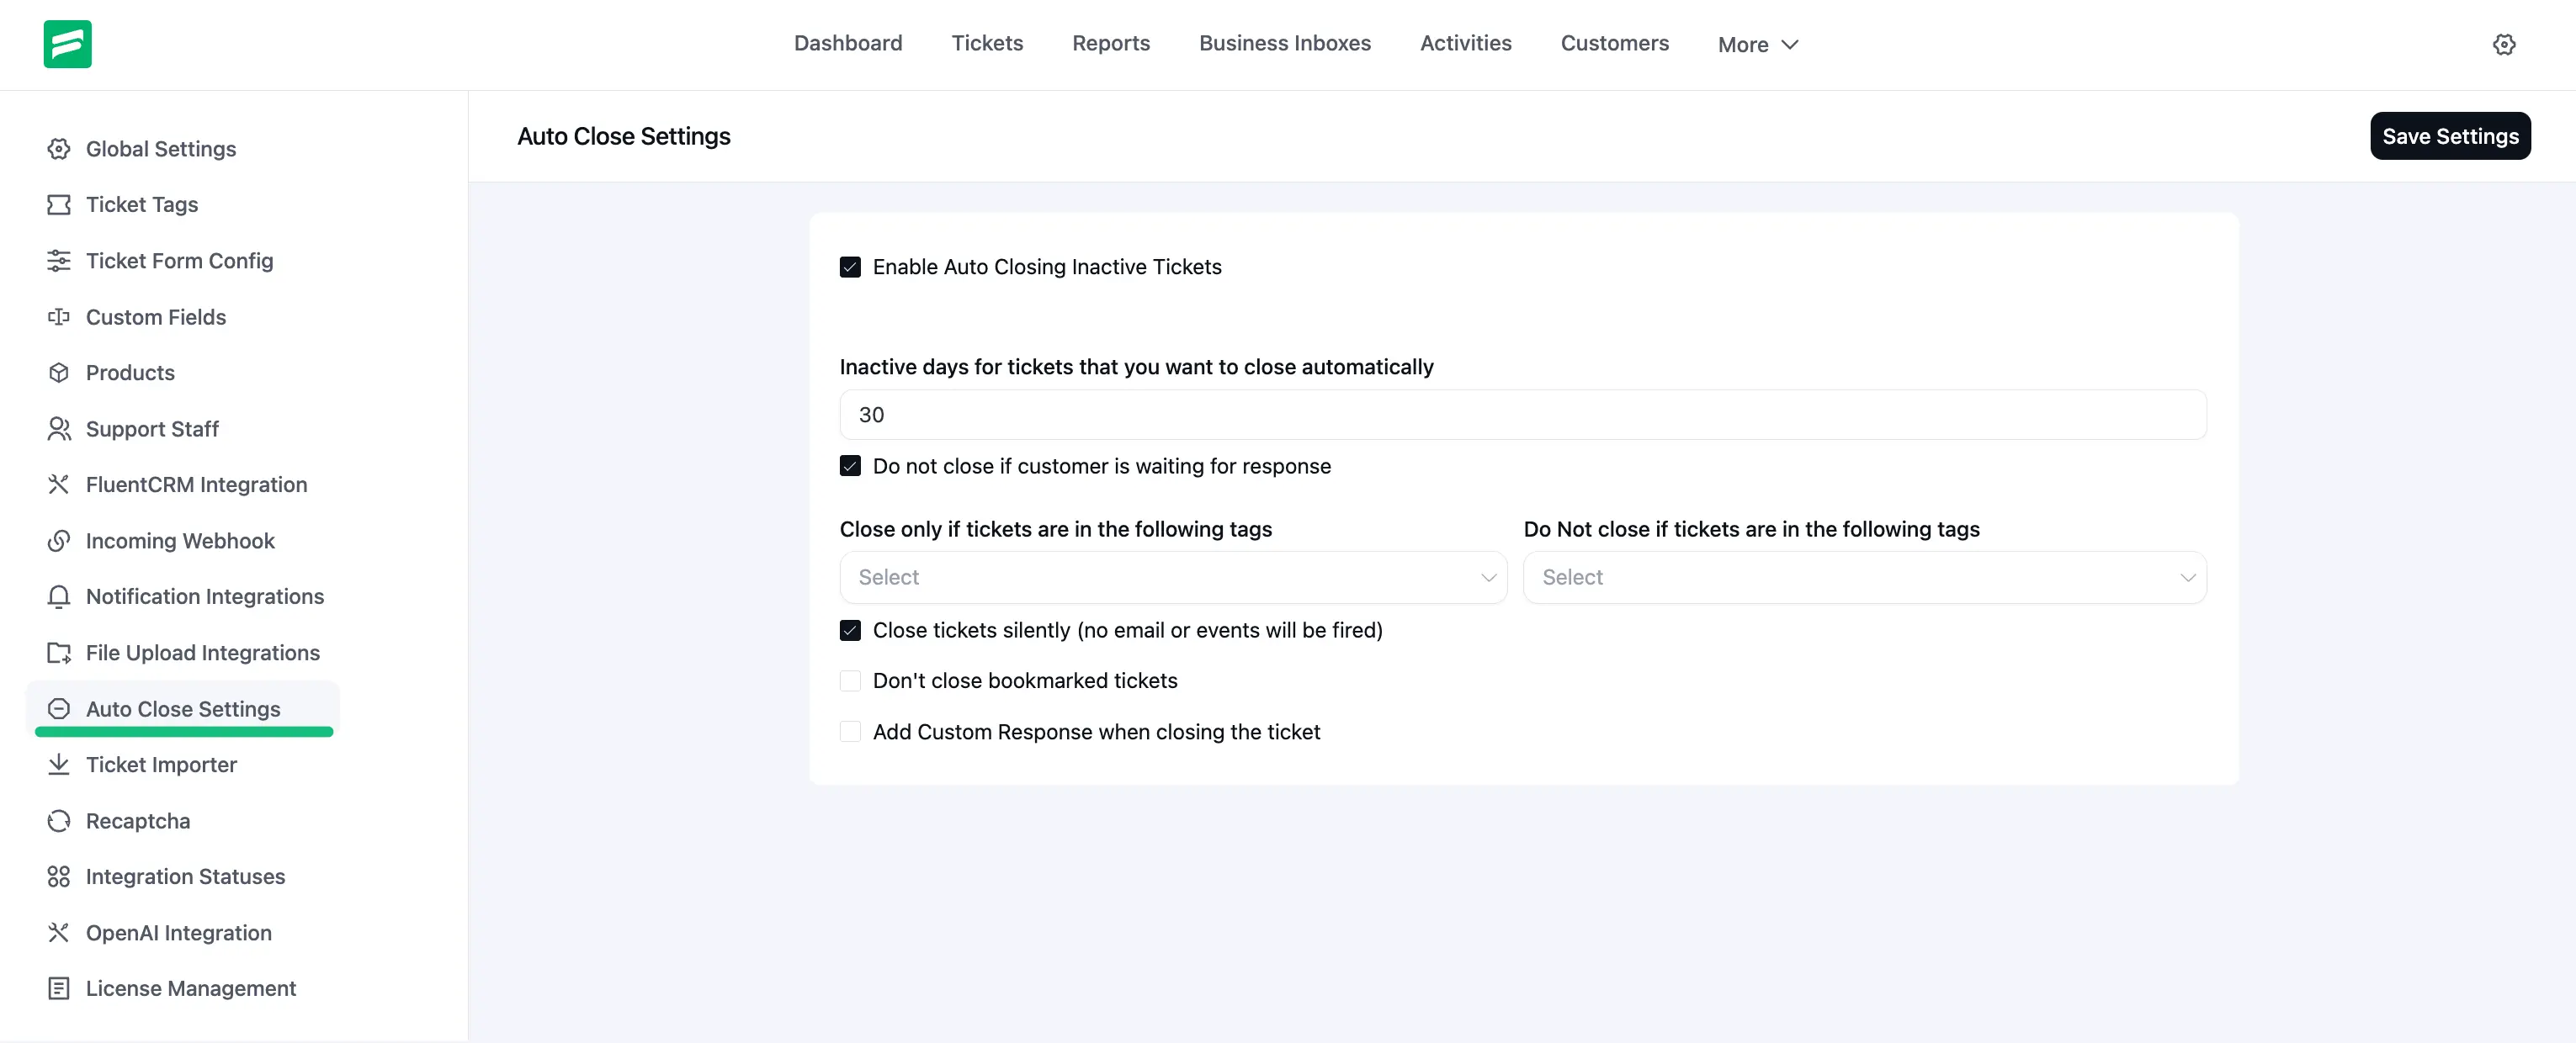2576x1043 pixels.
Task: Enable Don't close bookmarked tickets
Action: (850, 680)
